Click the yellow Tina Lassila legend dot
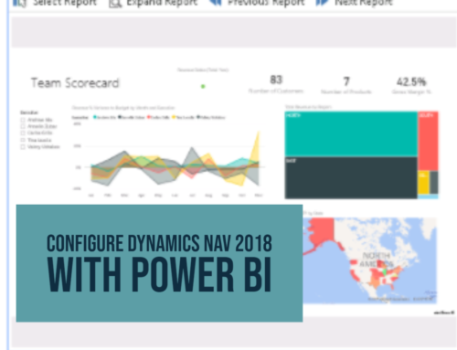This screenshot has width=457, height=350. tap(174, 117)
